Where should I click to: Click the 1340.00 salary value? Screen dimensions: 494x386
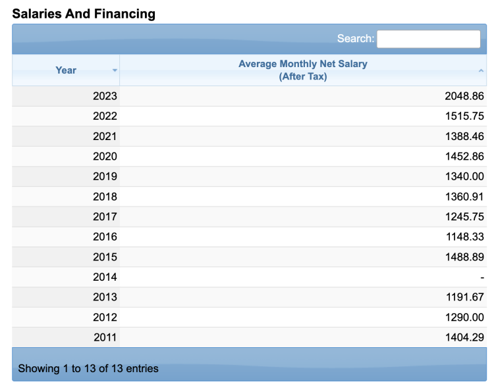click(464, 176)
